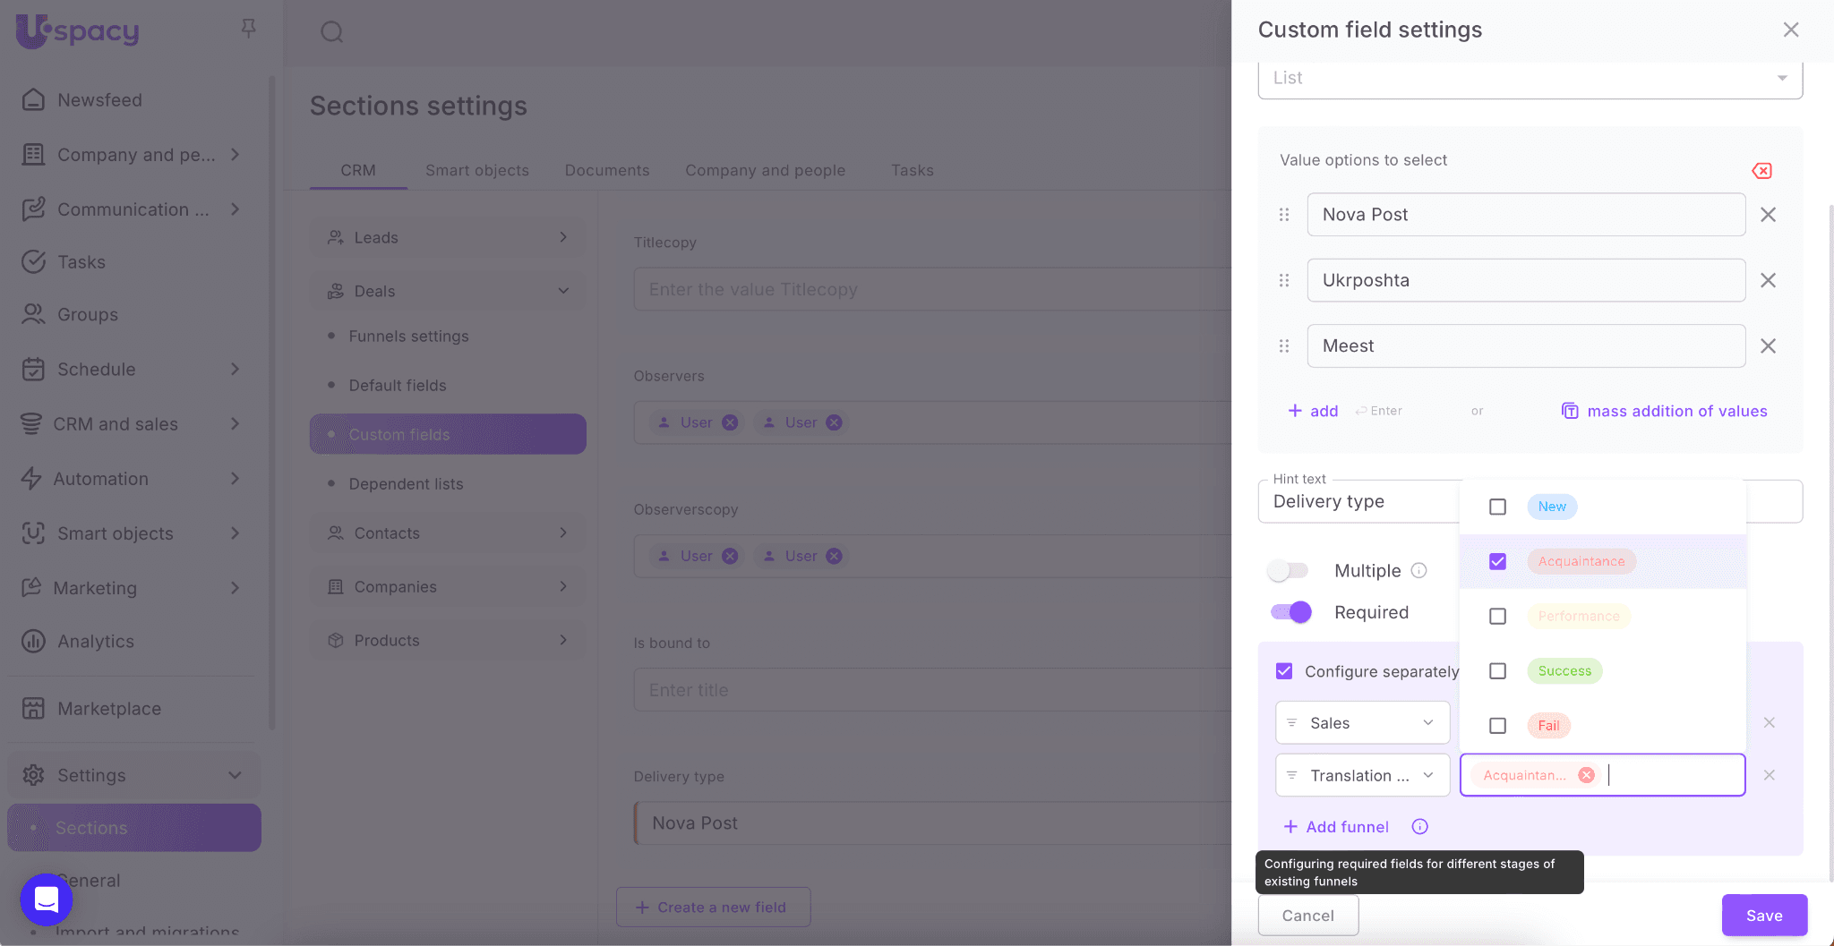Enable the Multiple toggle

[x=1288, y=570]
